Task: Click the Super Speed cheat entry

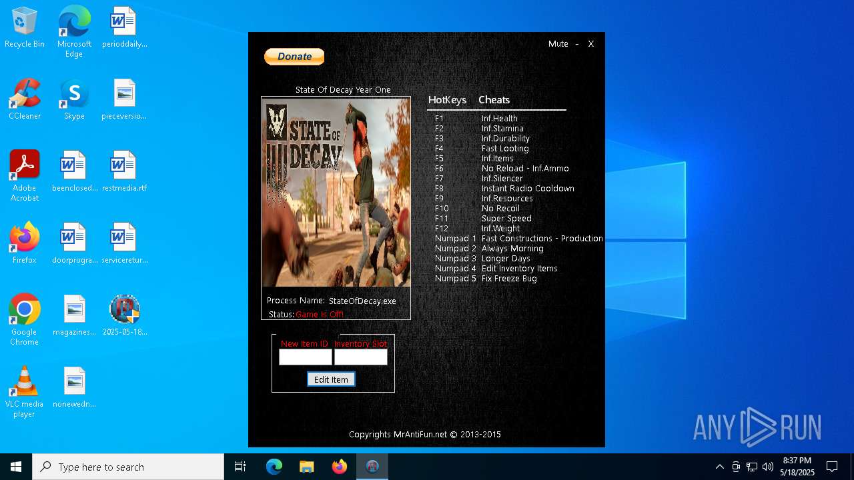Action: click(506, 219)
